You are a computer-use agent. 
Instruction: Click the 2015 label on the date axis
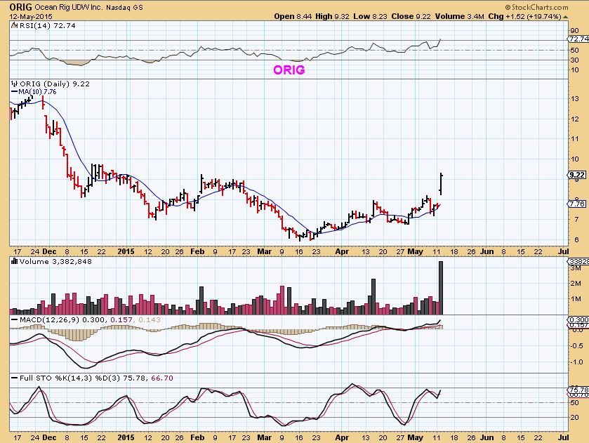point(126,250)
